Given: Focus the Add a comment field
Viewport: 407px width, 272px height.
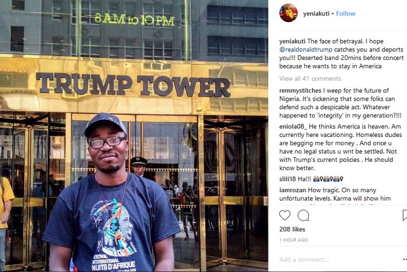Looking at the screenshot, I should pyautogui.click(x=337, y=260).
